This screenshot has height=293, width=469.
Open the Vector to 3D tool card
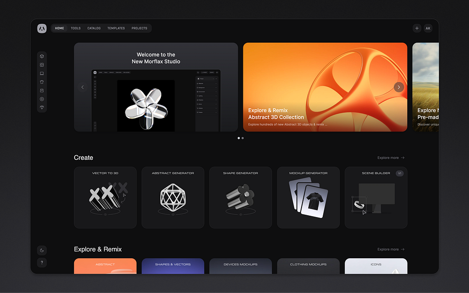pos(105,198)
